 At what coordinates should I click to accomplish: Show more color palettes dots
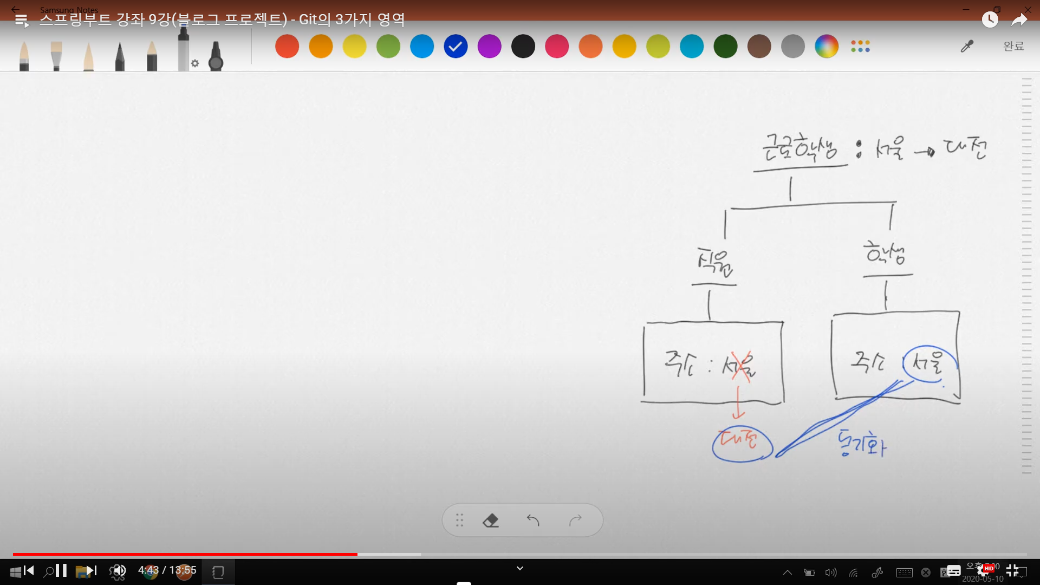tap(860, 47)
